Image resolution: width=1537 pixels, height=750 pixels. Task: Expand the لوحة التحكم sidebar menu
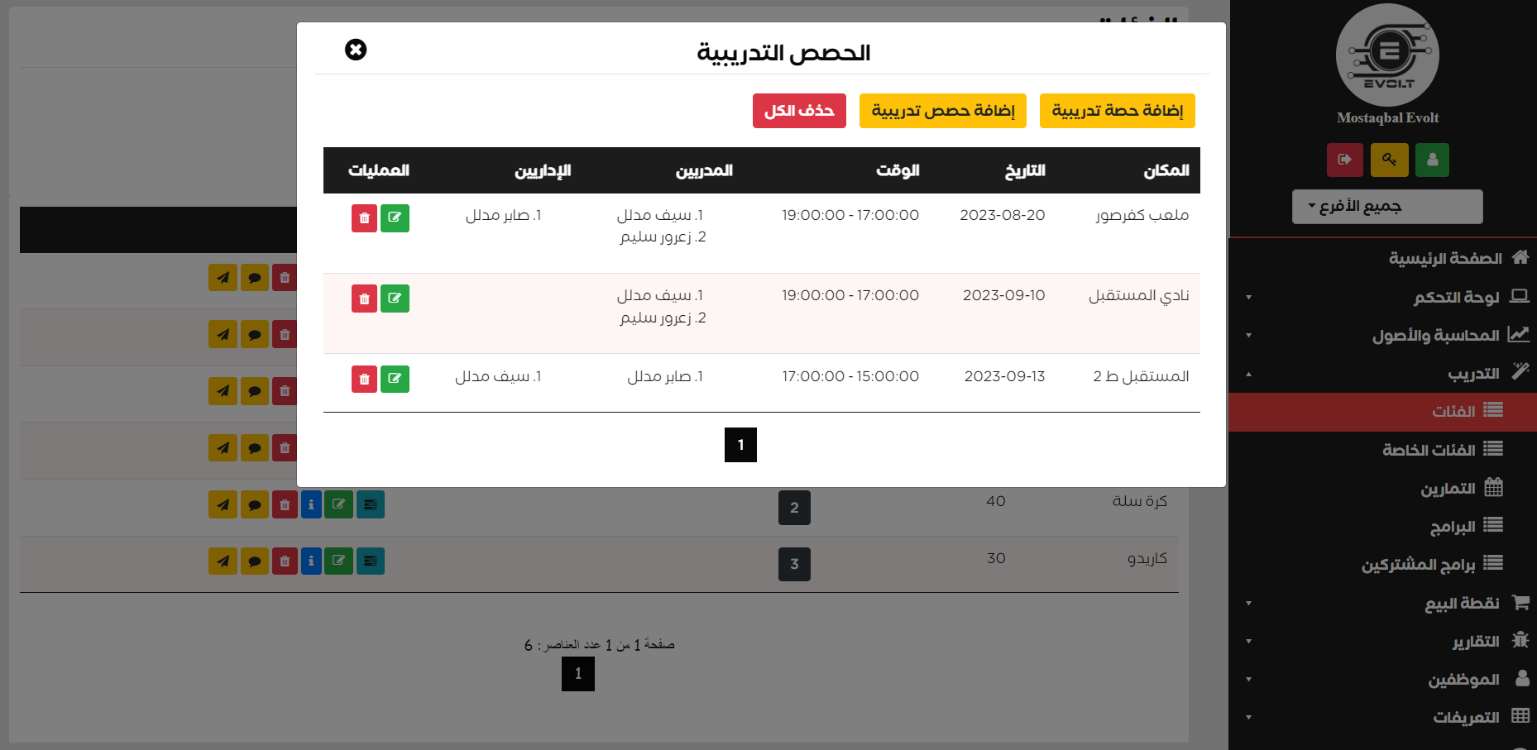pyautogui.click(x=1456, y=297)
